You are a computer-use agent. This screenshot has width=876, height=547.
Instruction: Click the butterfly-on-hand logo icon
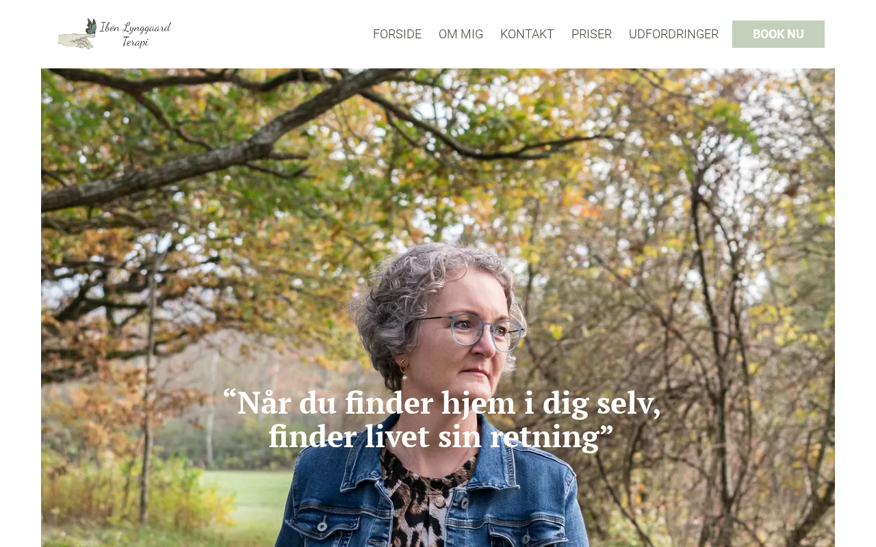click(x=77, y=34)
